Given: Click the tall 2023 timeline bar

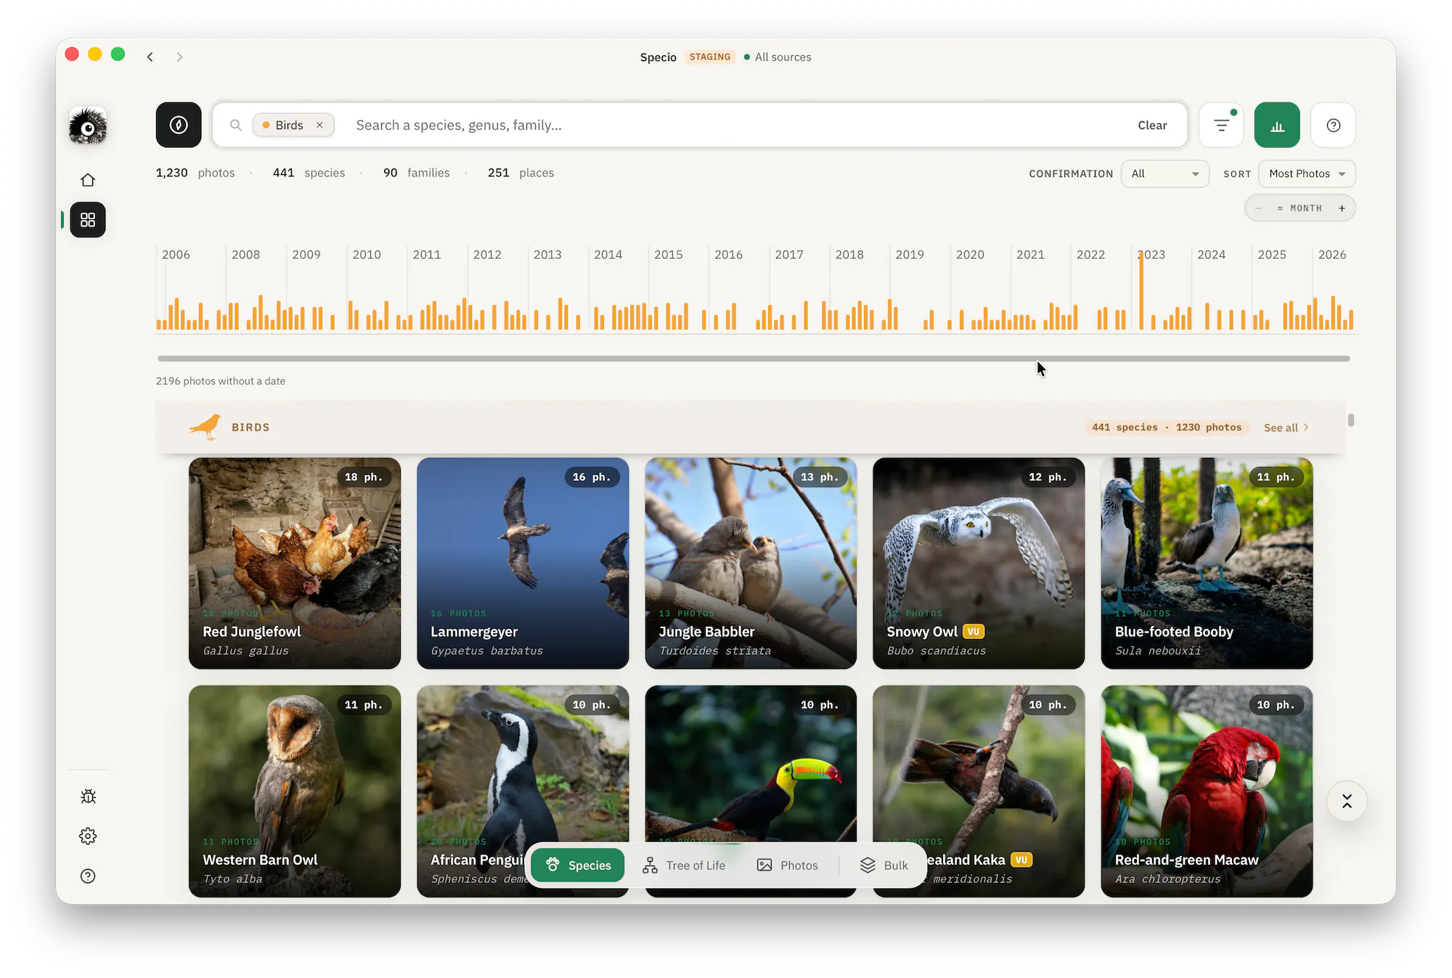Looking at the screenshot, I should pyautogui.click(x=1141, y=290).
